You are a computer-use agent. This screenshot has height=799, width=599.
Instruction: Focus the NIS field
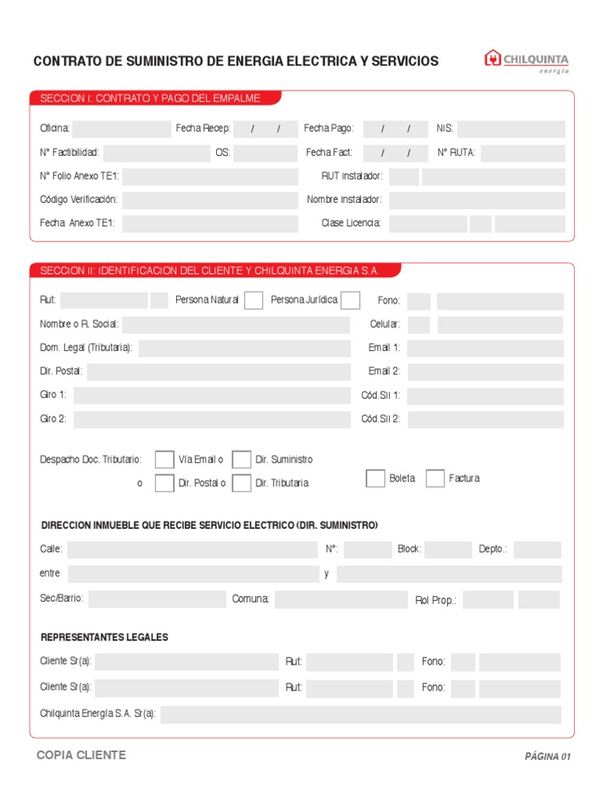point(511,129)
